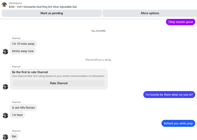Select the "Okay sounds good" message bubble
This screenshot has height=140, width=197.
(180, 22)
